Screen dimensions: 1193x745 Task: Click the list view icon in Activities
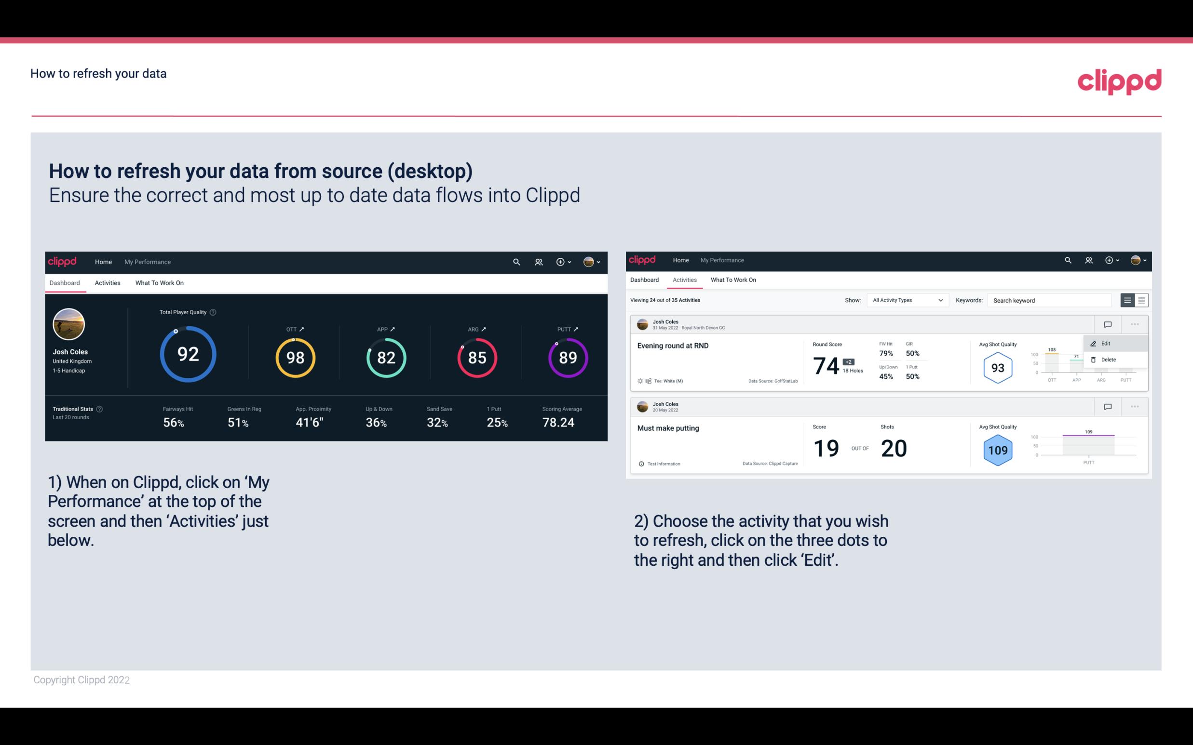pos(1128,300)
